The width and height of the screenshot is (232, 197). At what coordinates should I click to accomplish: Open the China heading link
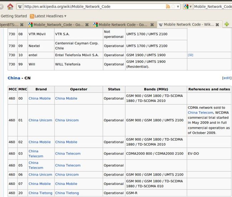pyautogui.click(x=14, y=78)
